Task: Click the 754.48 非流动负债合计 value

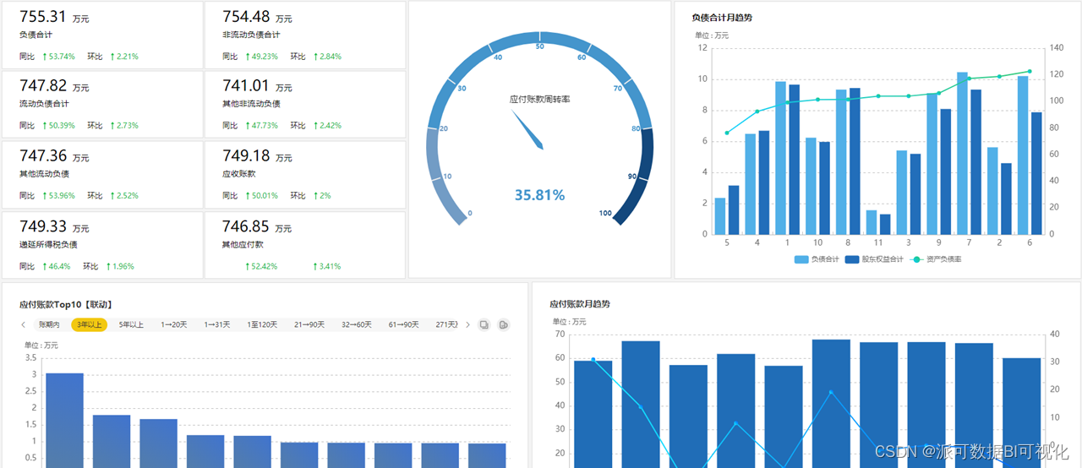Action: 246,17
